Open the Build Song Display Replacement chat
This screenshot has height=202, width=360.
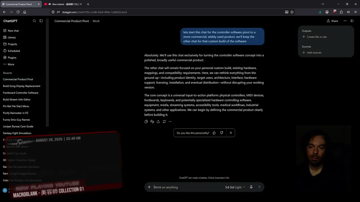(22, 86)
